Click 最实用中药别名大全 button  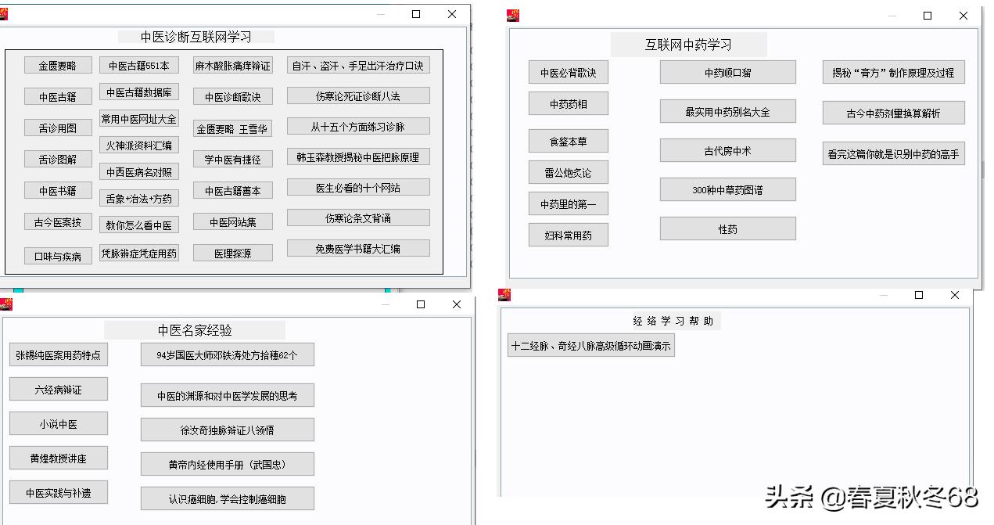pyautogui.click(x=727, y=111)
